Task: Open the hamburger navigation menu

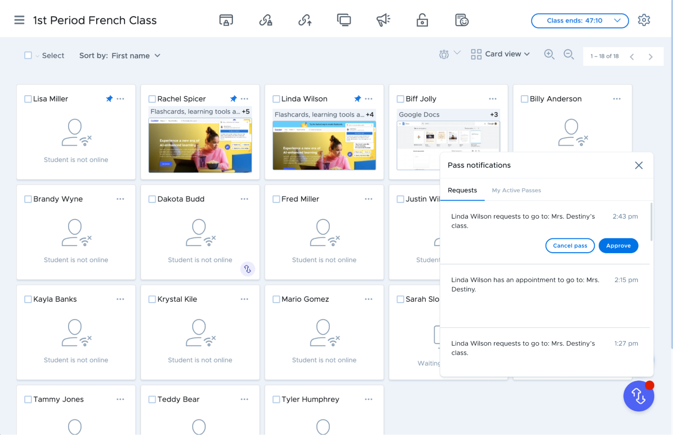Action: click(19, 20)
